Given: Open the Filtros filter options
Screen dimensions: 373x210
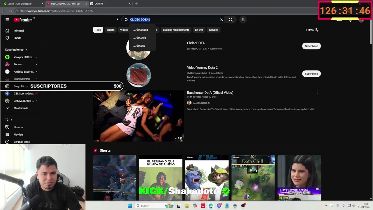Looking at the screenshot, I should [x=312, y=30].
